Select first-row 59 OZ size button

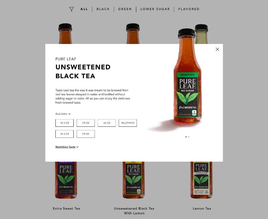[86, 123]
